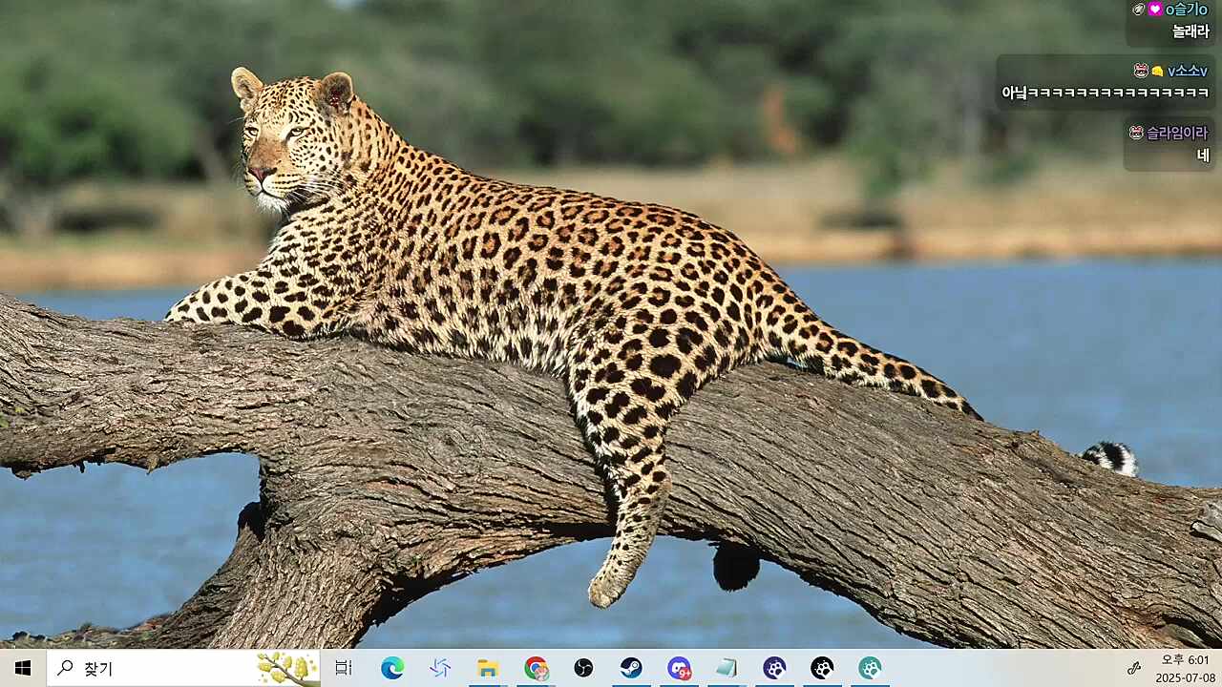Screen dimensions: 1222x687
Task: Open the blue pinwheel app on the taskbar
Action: [x=440, y=668]
